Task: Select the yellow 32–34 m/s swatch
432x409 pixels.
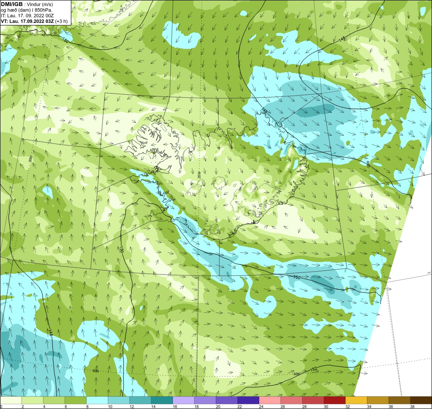Action: [356, 400]
